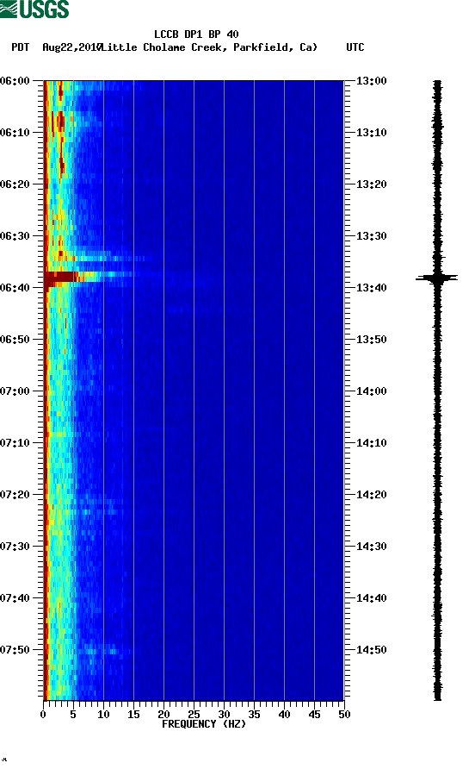
Task: Click the '06:40' PDT time label
Action: point(15,288)
